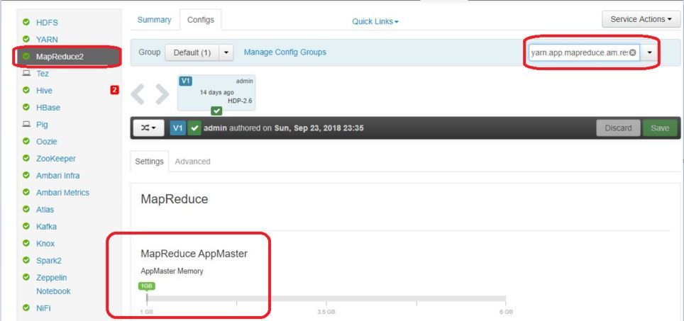
Task: Expand the filter options dropdown arrow
Action: pyautogui.click(x=649, y=52)
